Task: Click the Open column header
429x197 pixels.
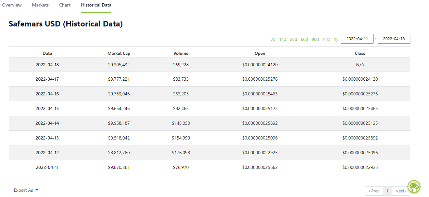Action: 260,53
